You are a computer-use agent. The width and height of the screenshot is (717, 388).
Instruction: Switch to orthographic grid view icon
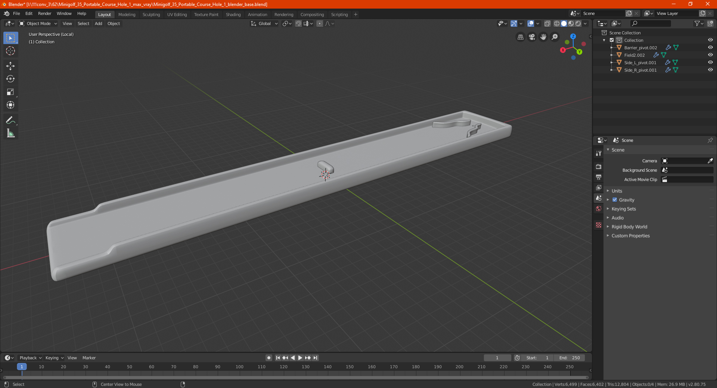point(520,37)
